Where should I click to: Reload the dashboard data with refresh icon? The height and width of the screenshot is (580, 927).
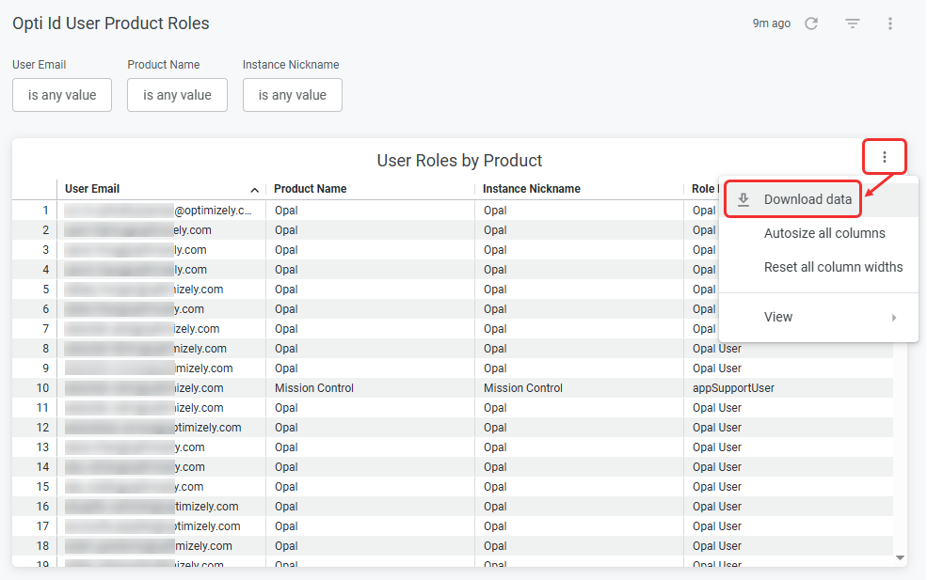pyautogui.click(x=811, y=24)
